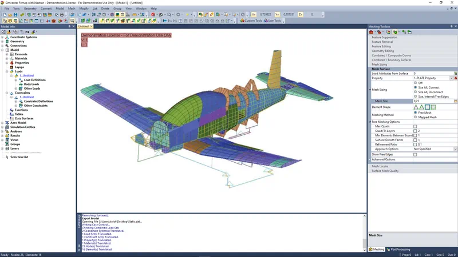Click the Load Attributes from Surface pick icon

click(x=455, y=74)
